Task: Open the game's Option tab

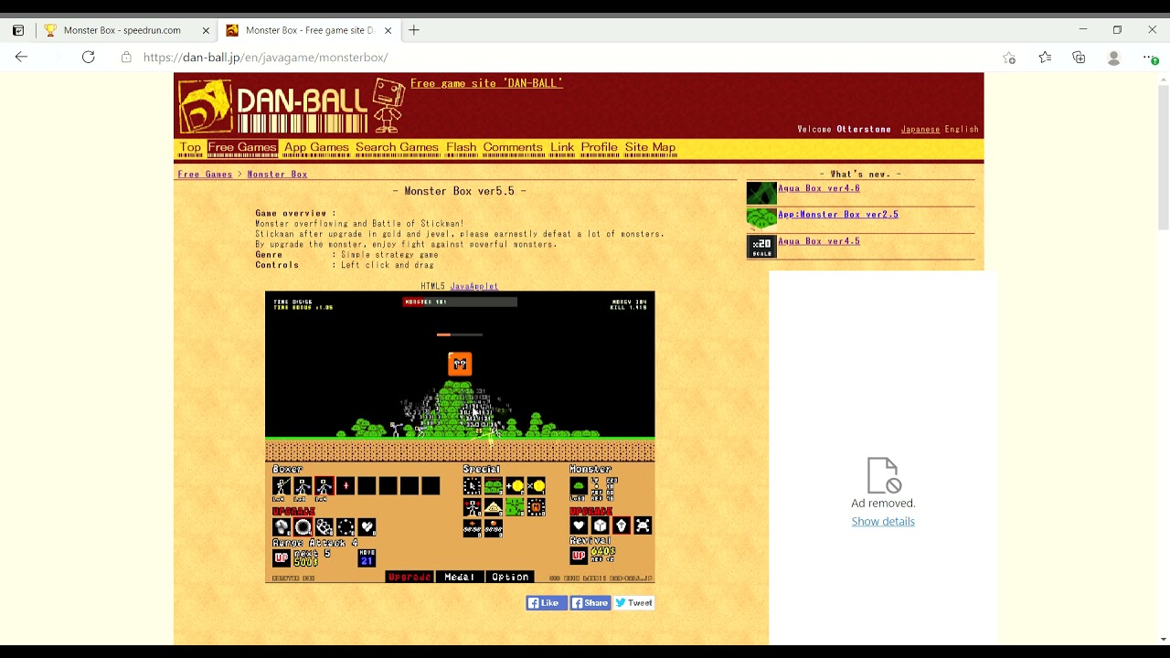Action: coord(510,577)
